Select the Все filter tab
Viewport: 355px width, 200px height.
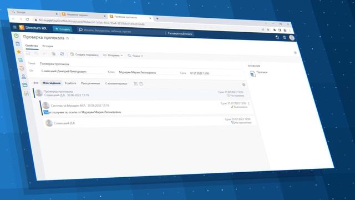36,83
